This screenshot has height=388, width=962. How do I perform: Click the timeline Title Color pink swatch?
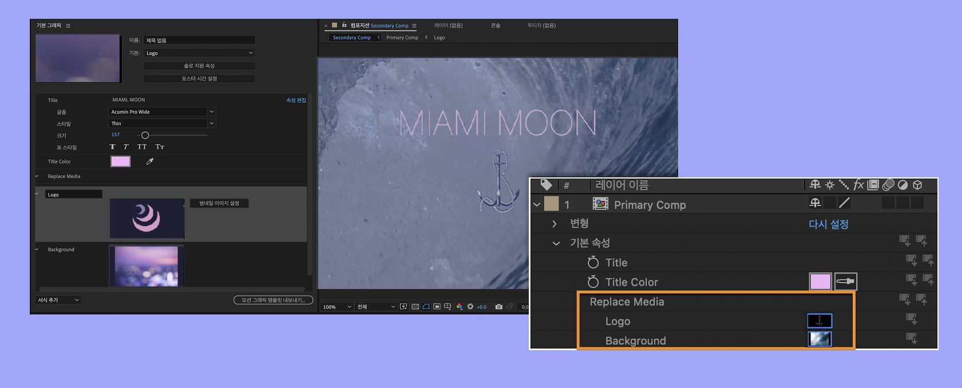pos(820,282)
